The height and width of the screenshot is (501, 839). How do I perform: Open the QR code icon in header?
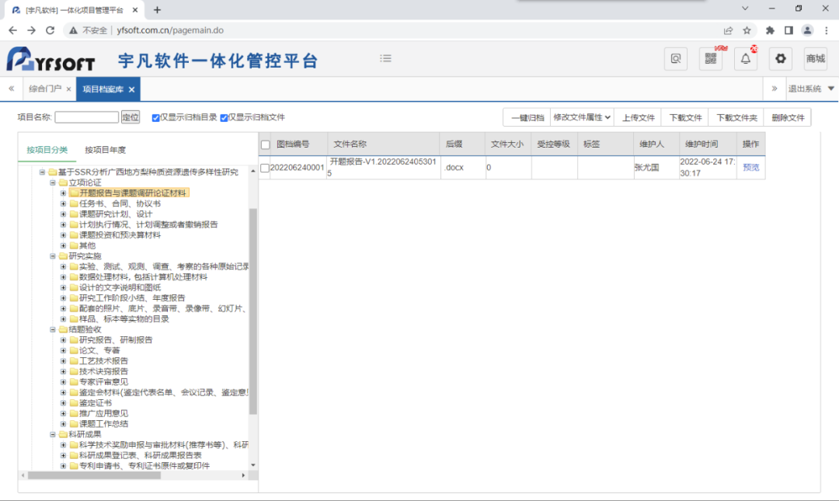[711, 59]
